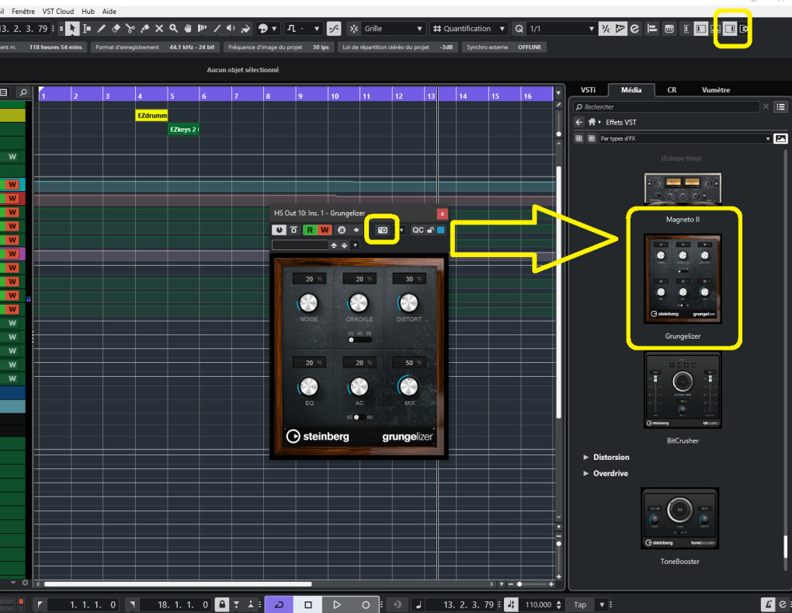Click the plugin snapshot camera icon
792x613 pixels.
pyautogui.click(x=382, y=230)
